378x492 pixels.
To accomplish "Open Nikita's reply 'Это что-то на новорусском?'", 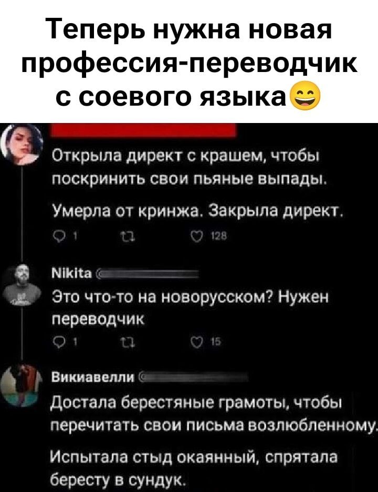I will coord(190,308).
